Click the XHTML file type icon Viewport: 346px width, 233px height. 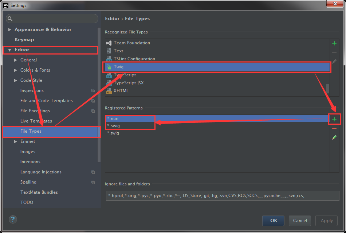click(x=109, y=91)
